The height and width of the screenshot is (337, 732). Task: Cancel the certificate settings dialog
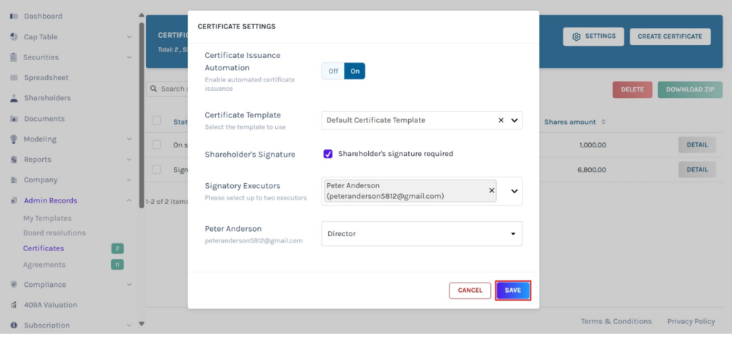tap(470, 290)
